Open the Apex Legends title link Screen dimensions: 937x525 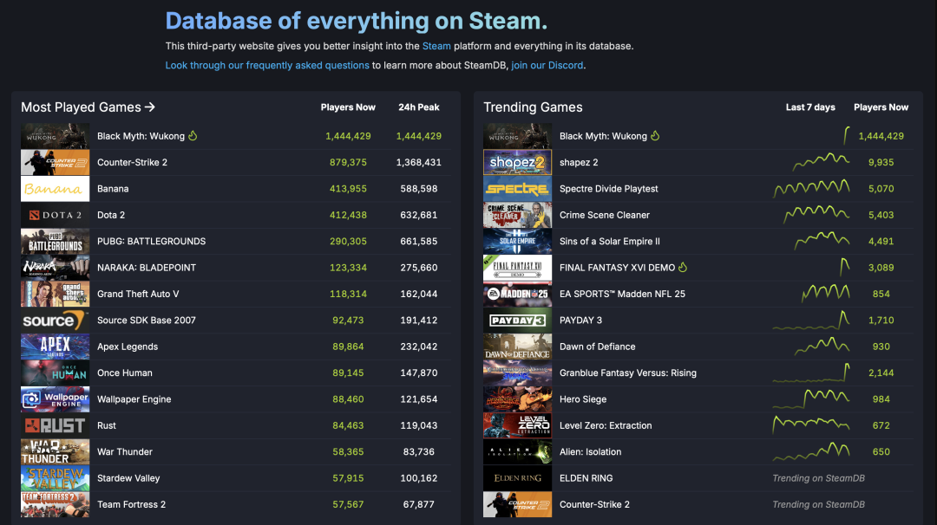[128, 347]
